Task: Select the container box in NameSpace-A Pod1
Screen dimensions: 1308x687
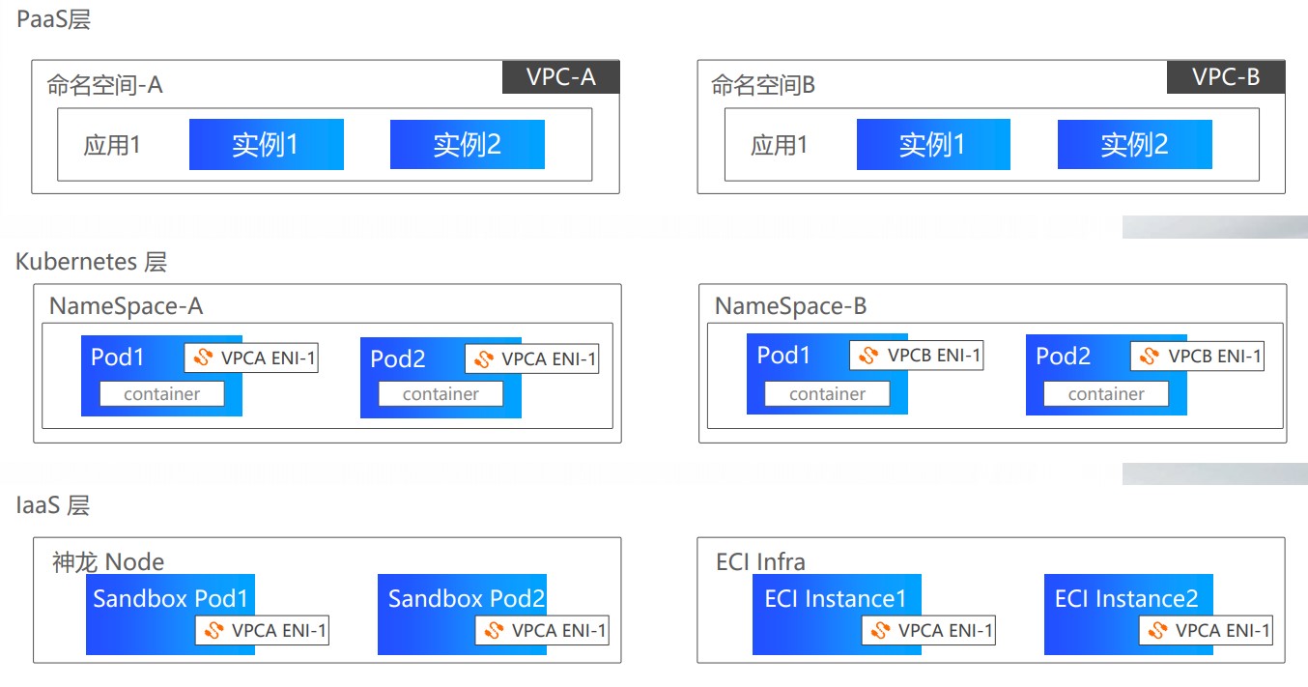Action: click(162, 393)
